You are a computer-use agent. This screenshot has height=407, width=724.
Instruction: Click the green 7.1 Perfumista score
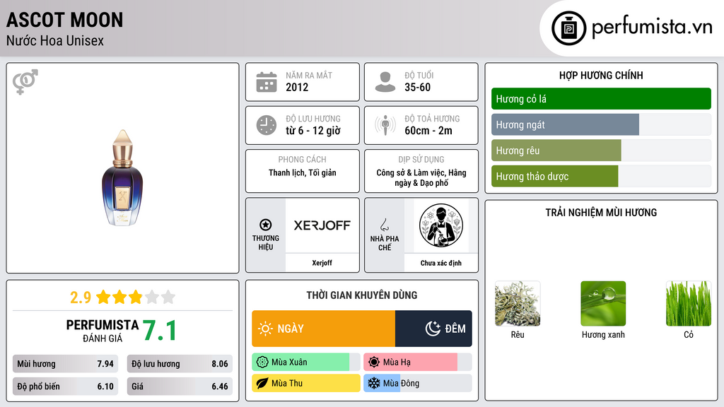(x=159, y=331)
